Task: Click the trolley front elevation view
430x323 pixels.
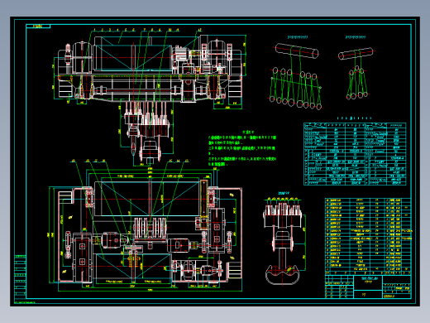Action: click(150, 69)
